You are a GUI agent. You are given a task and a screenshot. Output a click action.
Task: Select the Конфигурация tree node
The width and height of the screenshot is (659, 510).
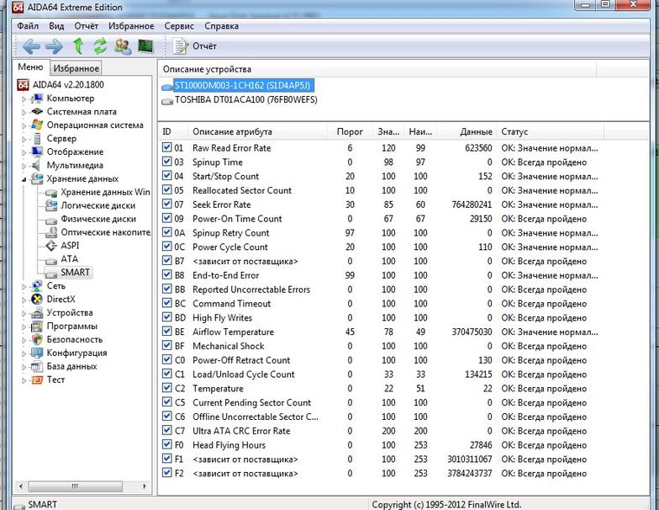point(77,353)
